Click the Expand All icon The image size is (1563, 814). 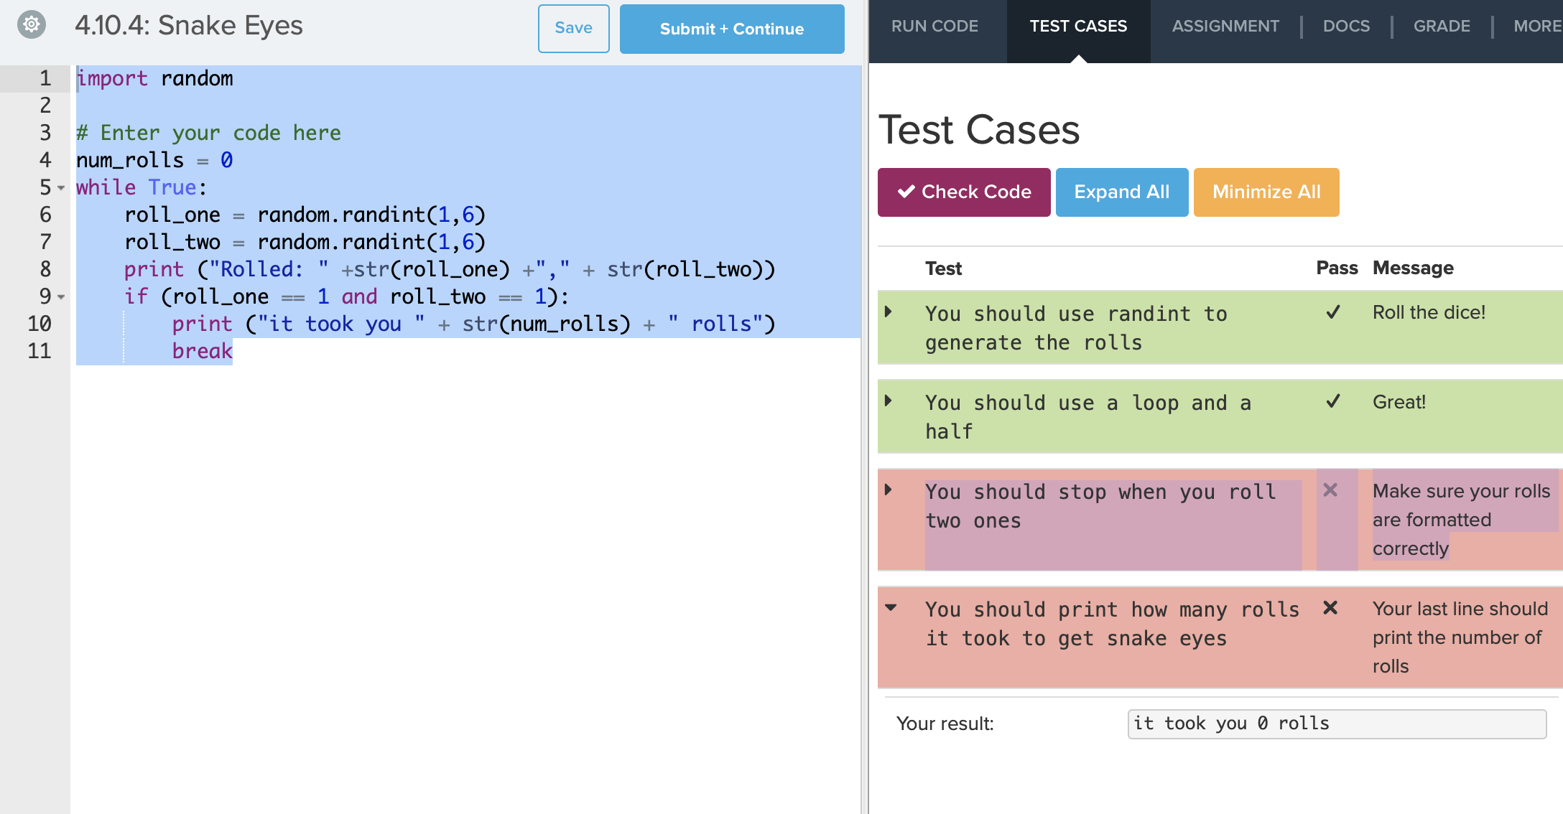click(1121, 191)
